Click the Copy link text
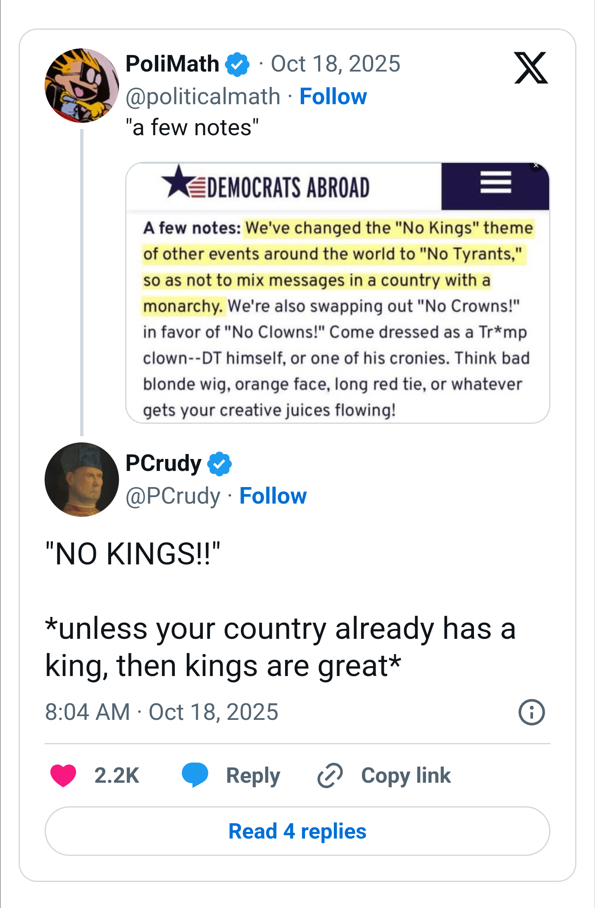595x908 pixels. click(406, 775)
